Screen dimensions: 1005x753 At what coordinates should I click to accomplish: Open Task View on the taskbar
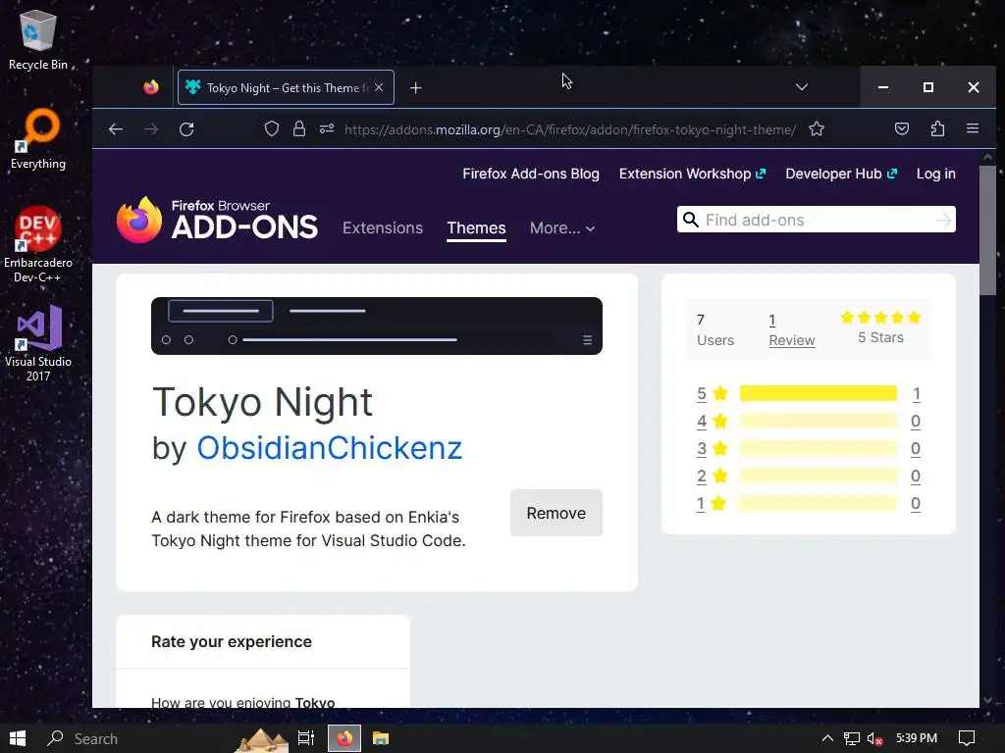coord(306,738)
